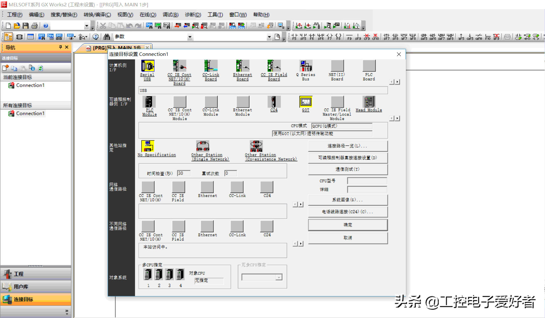The image size is (545, 318).
Task: Select the C24 module icon
Action: tap(274, 102)
